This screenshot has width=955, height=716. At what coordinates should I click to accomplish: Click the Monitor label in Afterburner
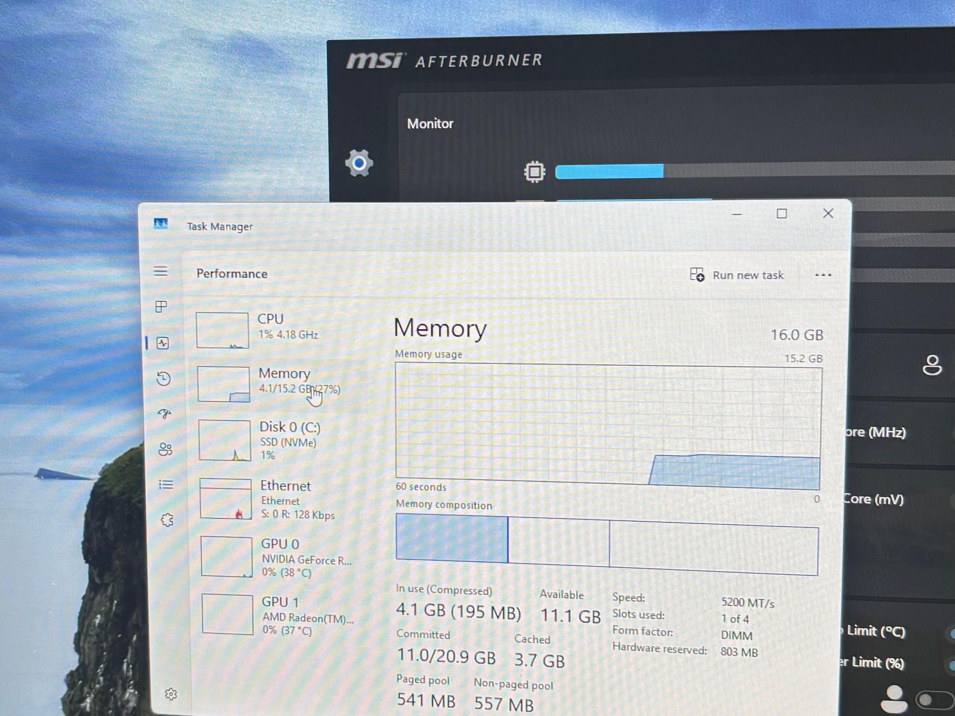(x=430, y=124)
